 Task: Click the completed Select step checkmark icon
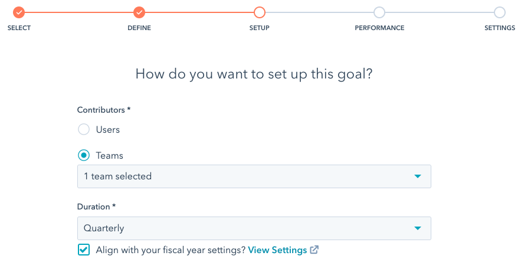click(x=19, y=12)
